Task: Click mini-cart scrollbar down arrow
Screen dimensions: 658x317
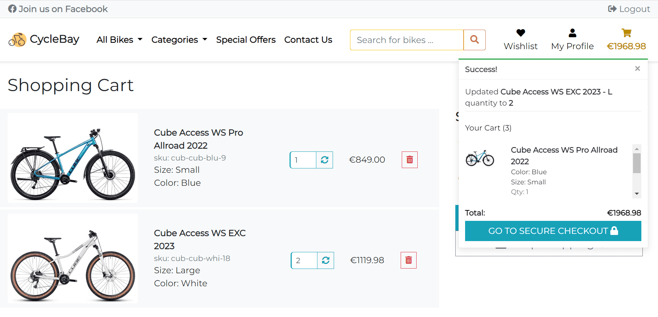Action: pyautogui.click(x=637, y=194)
